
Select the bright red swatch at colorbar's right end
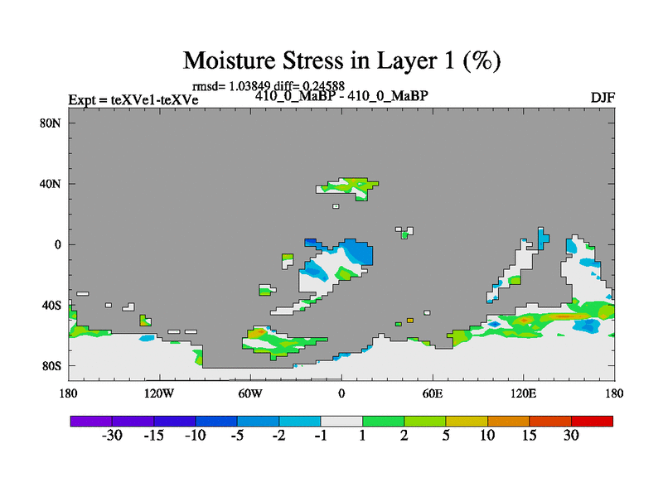point(592,421)
